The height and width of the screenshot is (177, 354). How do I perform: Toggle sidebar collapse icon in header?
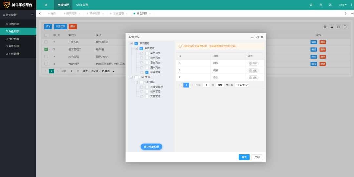(46, 5)
